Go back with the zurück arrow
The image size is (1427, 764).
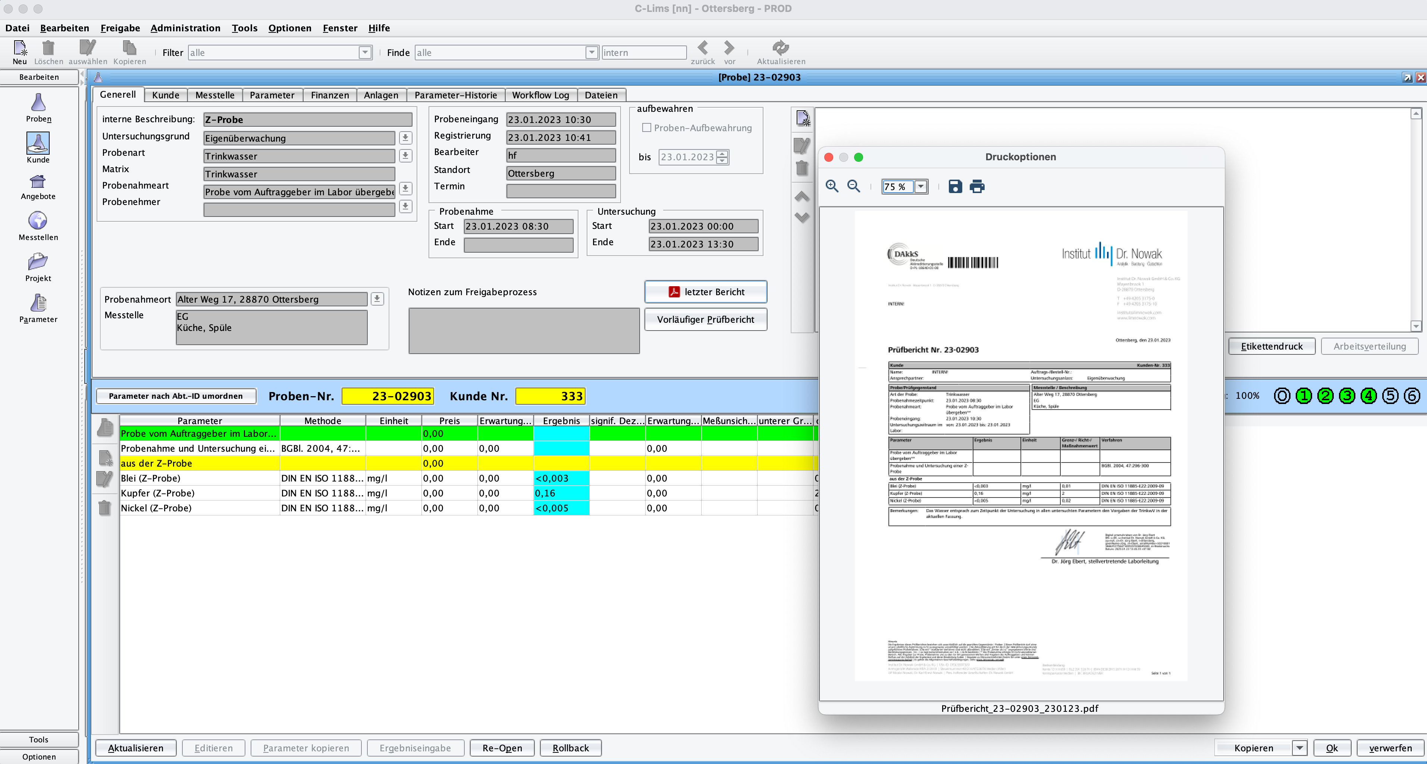pyautogui.click(x=702, y=48)
